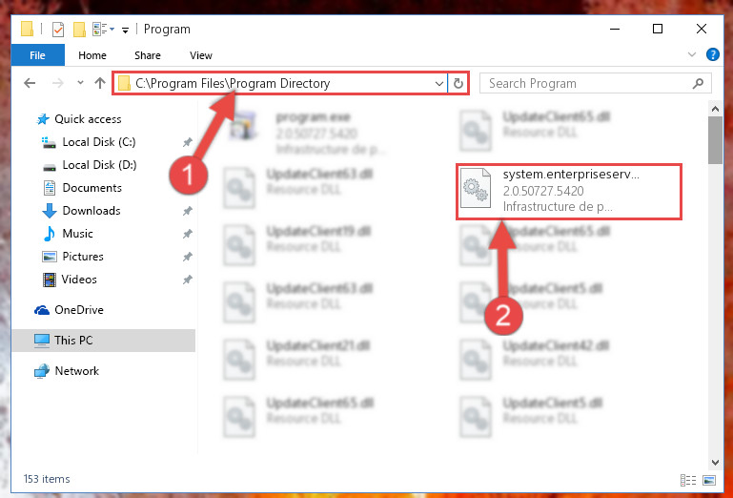Click in the Search Program field

point(589,83)
